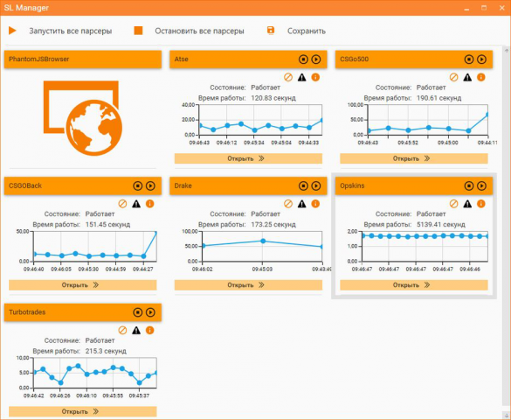Click the Turbotrades card header title

pos(27,312)
